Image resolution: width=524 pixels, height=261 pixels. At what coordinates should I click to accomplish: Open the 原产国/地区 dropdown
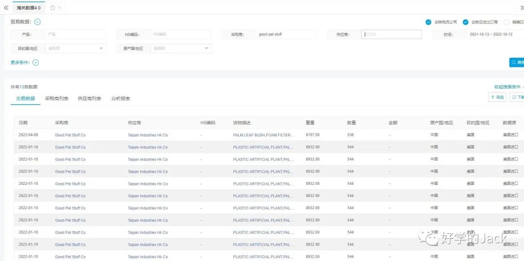pyautogui.click(x=181, y=49)
